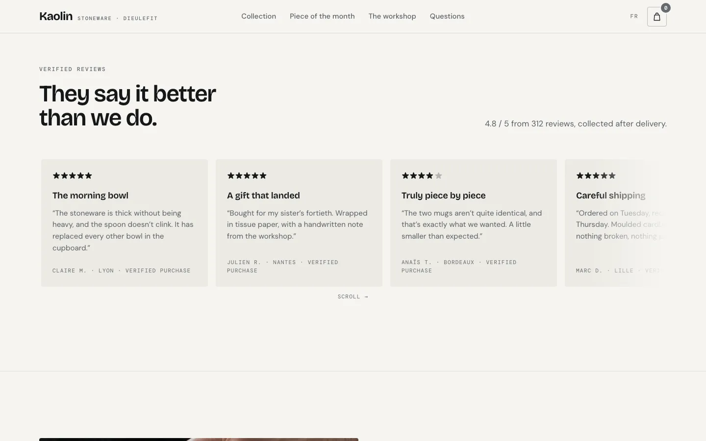This screenshot has height=441, width=706.
Task: Open the Questions page
Action: point(447,16)
